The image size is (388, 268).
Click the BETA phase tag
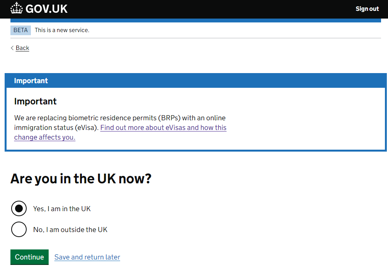[x=20, y=30]
